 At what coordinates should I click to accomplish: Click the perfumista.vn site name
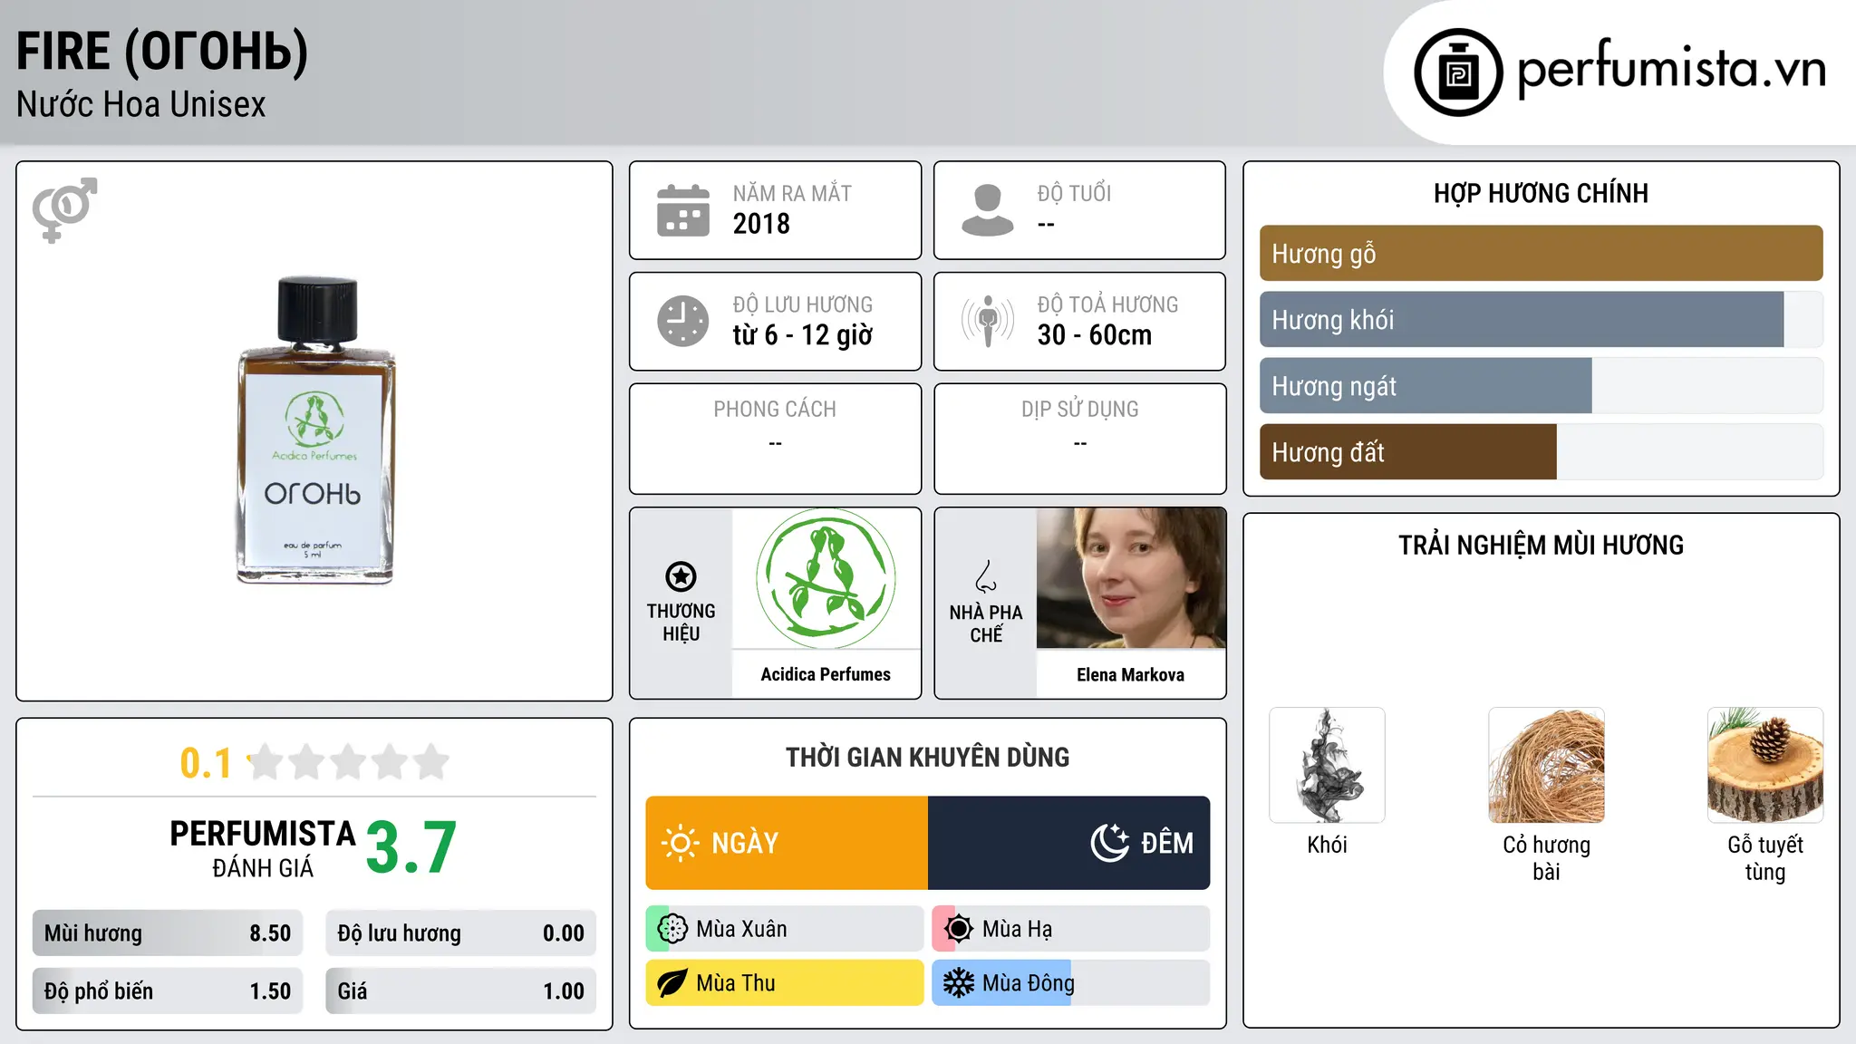coord(1671,69)
